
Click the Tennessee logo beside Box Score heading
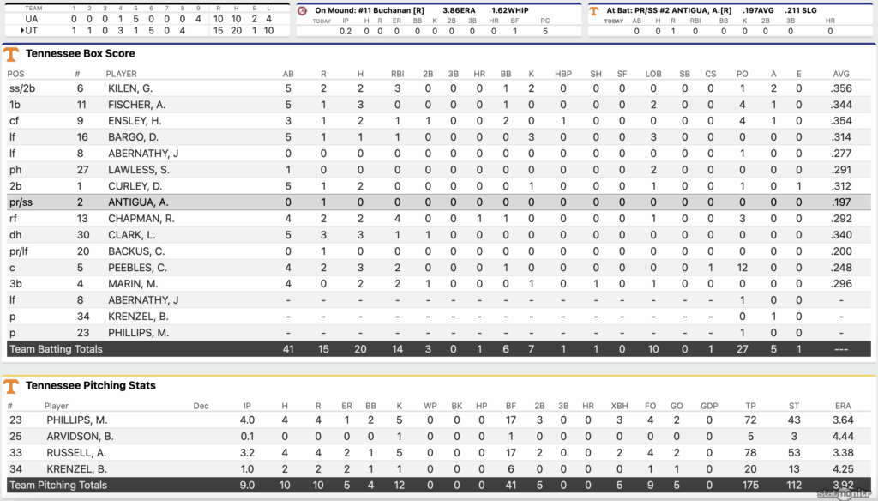point(11,54)
